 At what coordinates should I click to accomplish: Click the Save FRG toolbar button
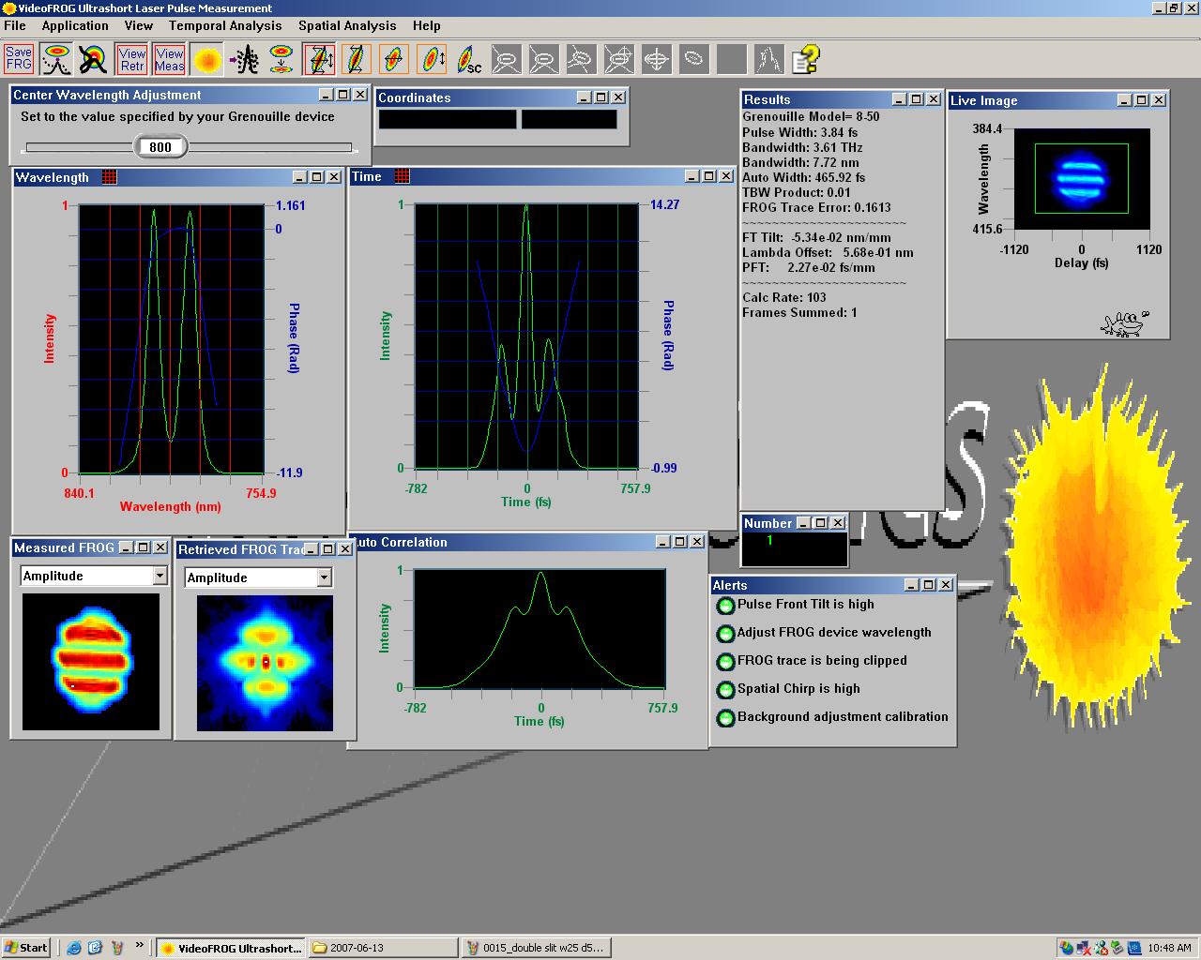tap(19, 59)
